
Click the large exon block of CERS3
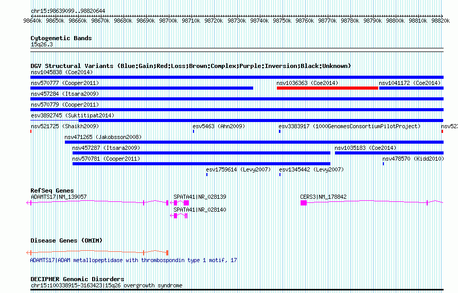(304, 203)
